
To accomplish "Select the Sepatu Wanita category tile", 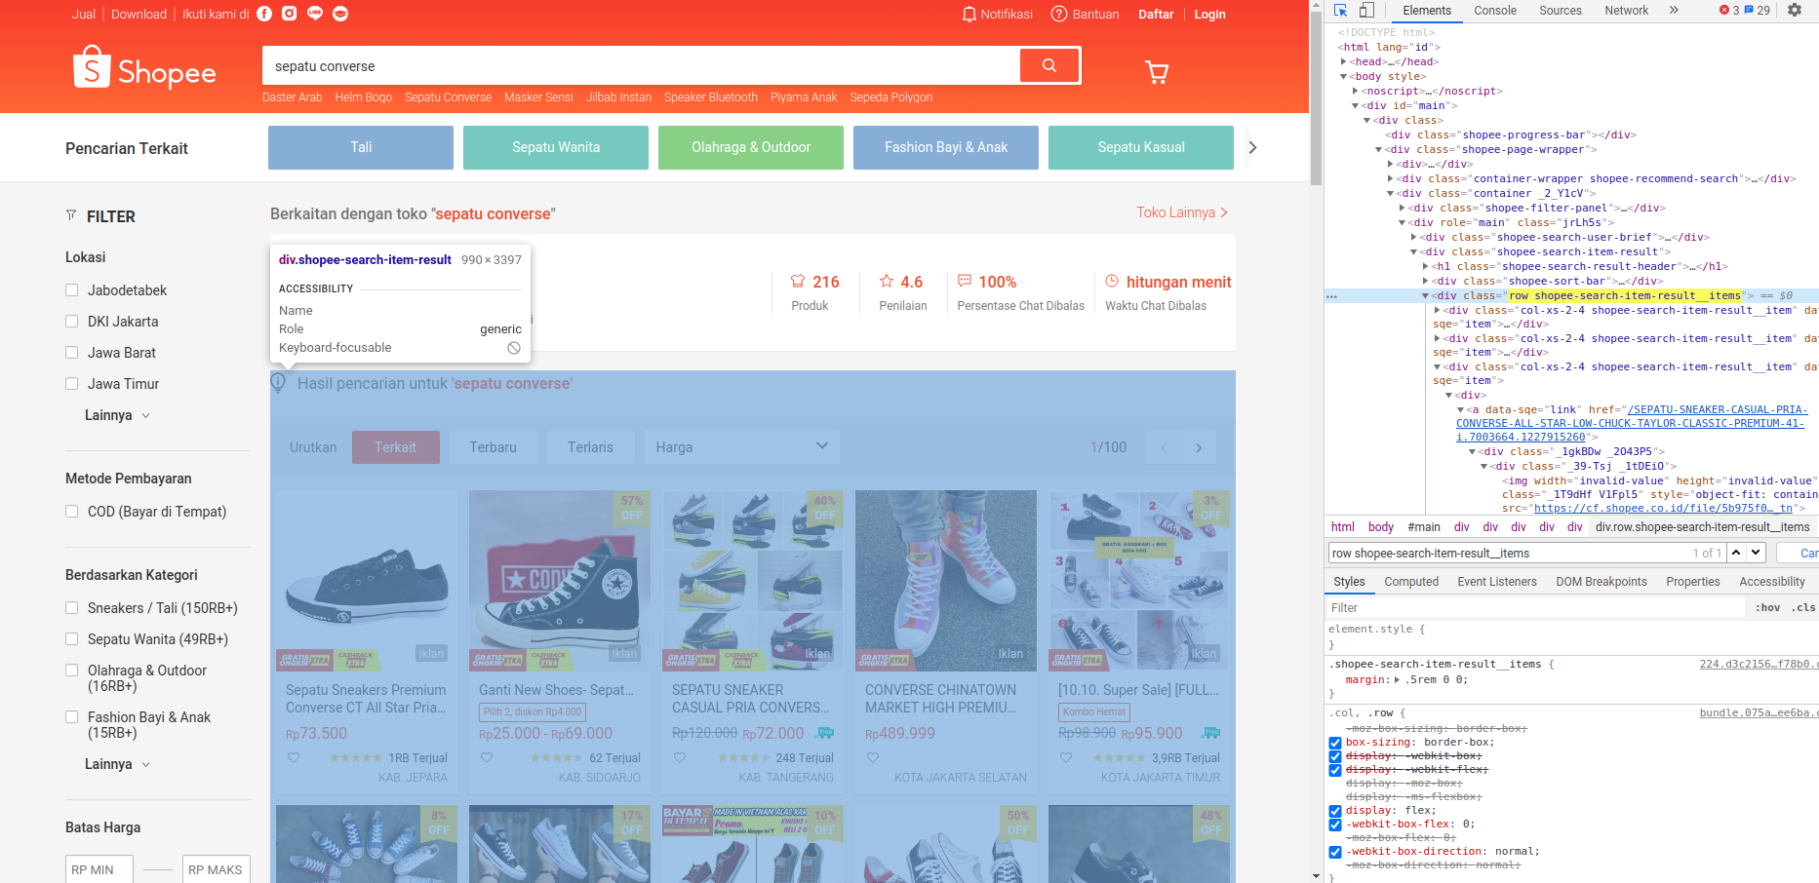I will pyautogui.click(x=556, y=147).
